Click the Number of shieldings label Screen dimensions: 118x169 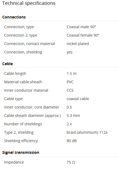[x=23, y=124]
